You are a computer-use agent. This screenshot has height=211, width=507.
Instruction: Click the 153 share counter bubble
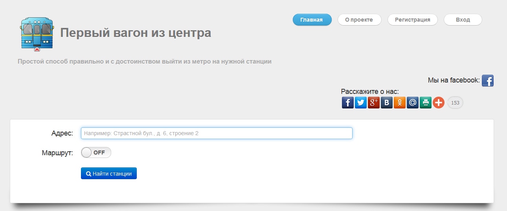coord(455,103)
